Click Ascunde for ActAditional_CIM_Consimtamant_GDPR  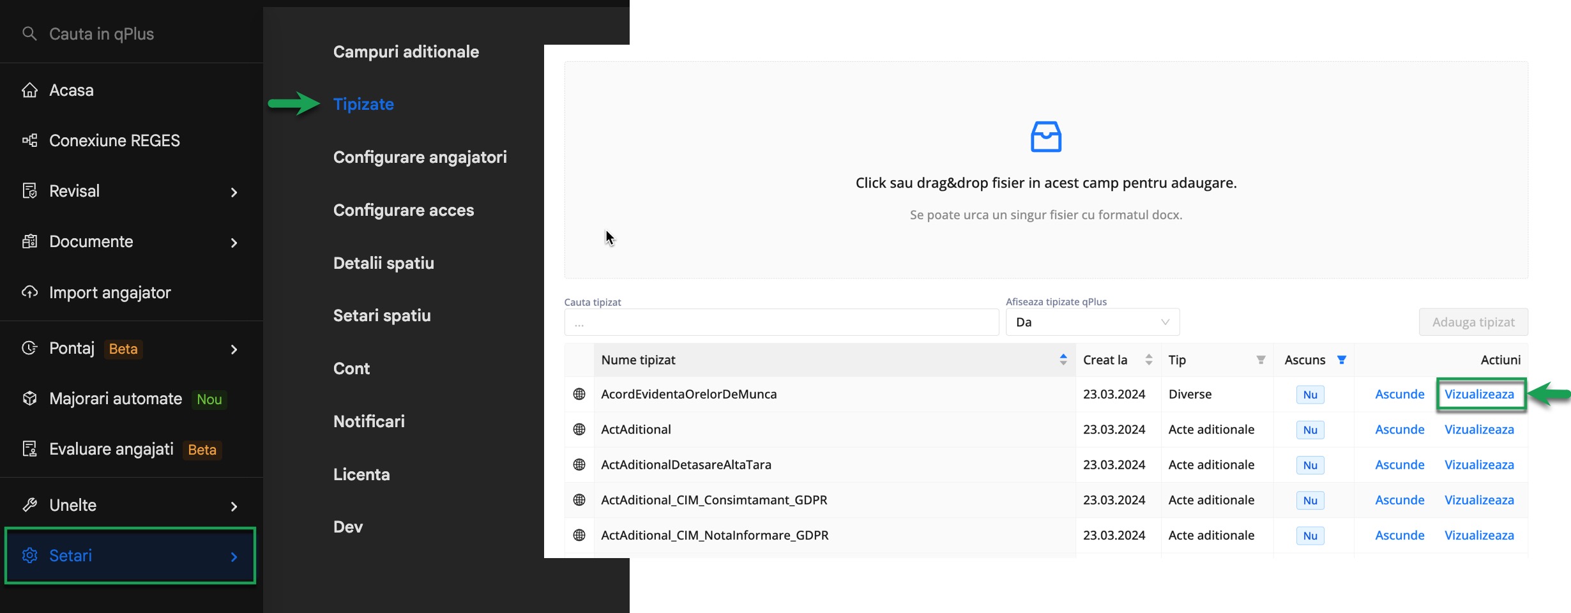click(1400, 500)
